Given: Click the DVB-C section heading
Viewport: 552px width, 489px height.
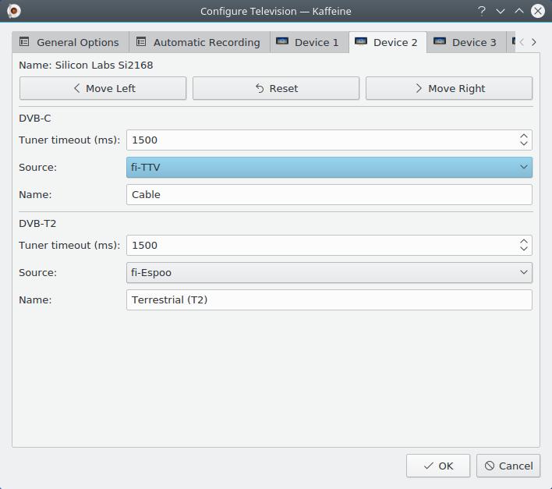Looking at the screenshot, I should (x=35, y=119).
